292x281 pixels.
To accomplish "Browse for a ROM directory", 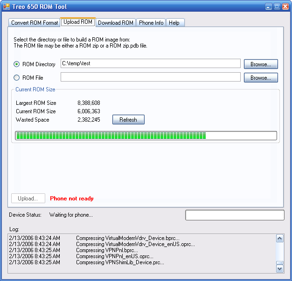I will pyautogui.click(x=261, y=64).
